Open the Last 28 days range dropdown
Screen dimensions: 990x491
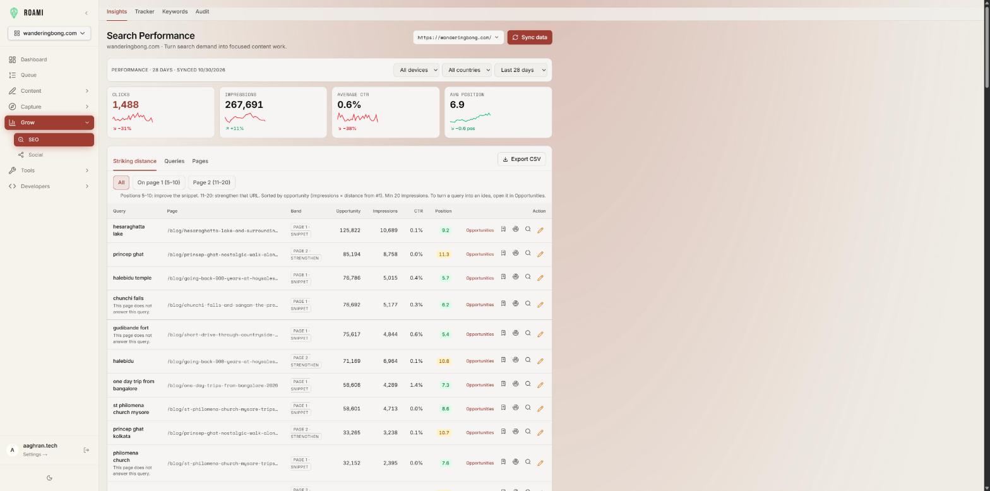pyautogui.click(x=521, y=70)
